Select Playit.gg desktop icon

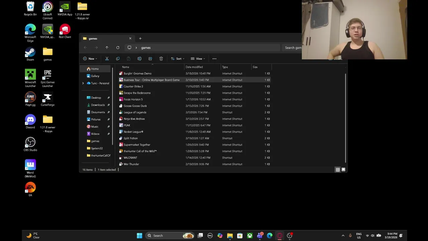pyautogui.click(x=30, y=99)
